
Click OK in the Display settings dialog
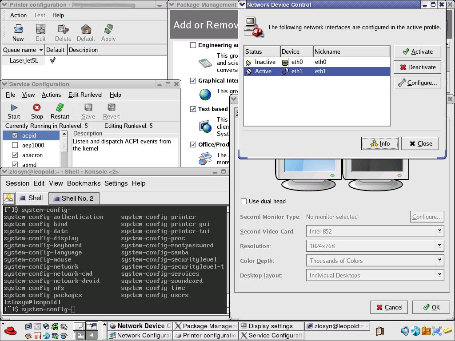pyautogui.click(x=431, y=307)
